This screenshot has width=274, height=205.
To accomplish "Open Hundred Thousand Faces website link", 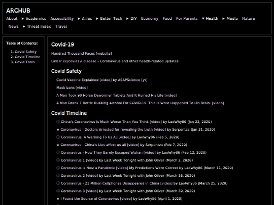I will (x=81, y=54).
